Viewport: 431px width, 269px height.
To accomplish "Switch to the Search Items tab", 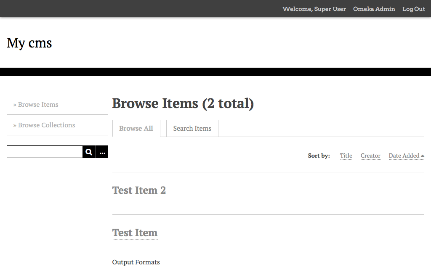I will tap(192, 129).
